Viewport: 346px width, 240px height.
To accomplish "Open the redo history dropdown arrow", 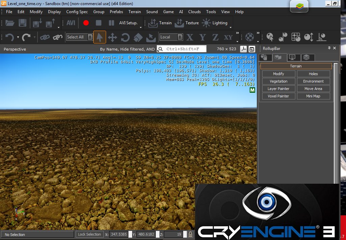I will coord(34,37).
